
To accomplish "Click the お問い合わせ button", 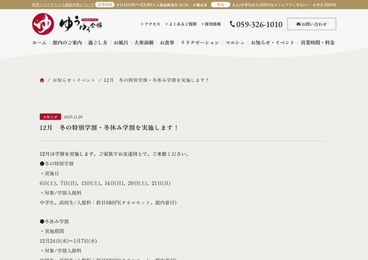I will tap(312, 24).
